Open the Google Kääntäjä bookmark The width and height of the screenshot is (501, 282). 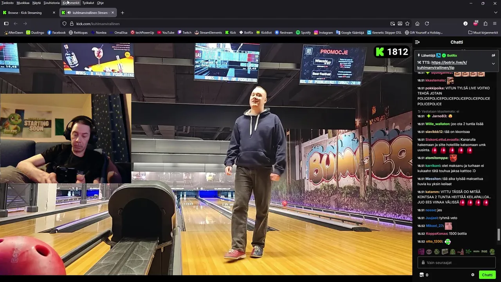coord(350,33)
